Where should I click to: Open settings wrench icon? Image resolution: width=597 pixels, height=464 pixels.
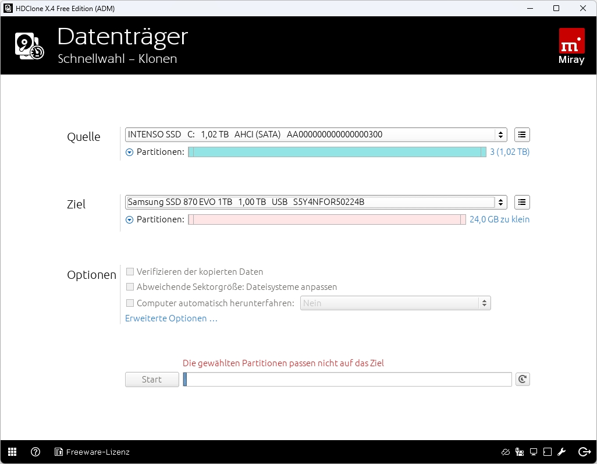(562, 452)
